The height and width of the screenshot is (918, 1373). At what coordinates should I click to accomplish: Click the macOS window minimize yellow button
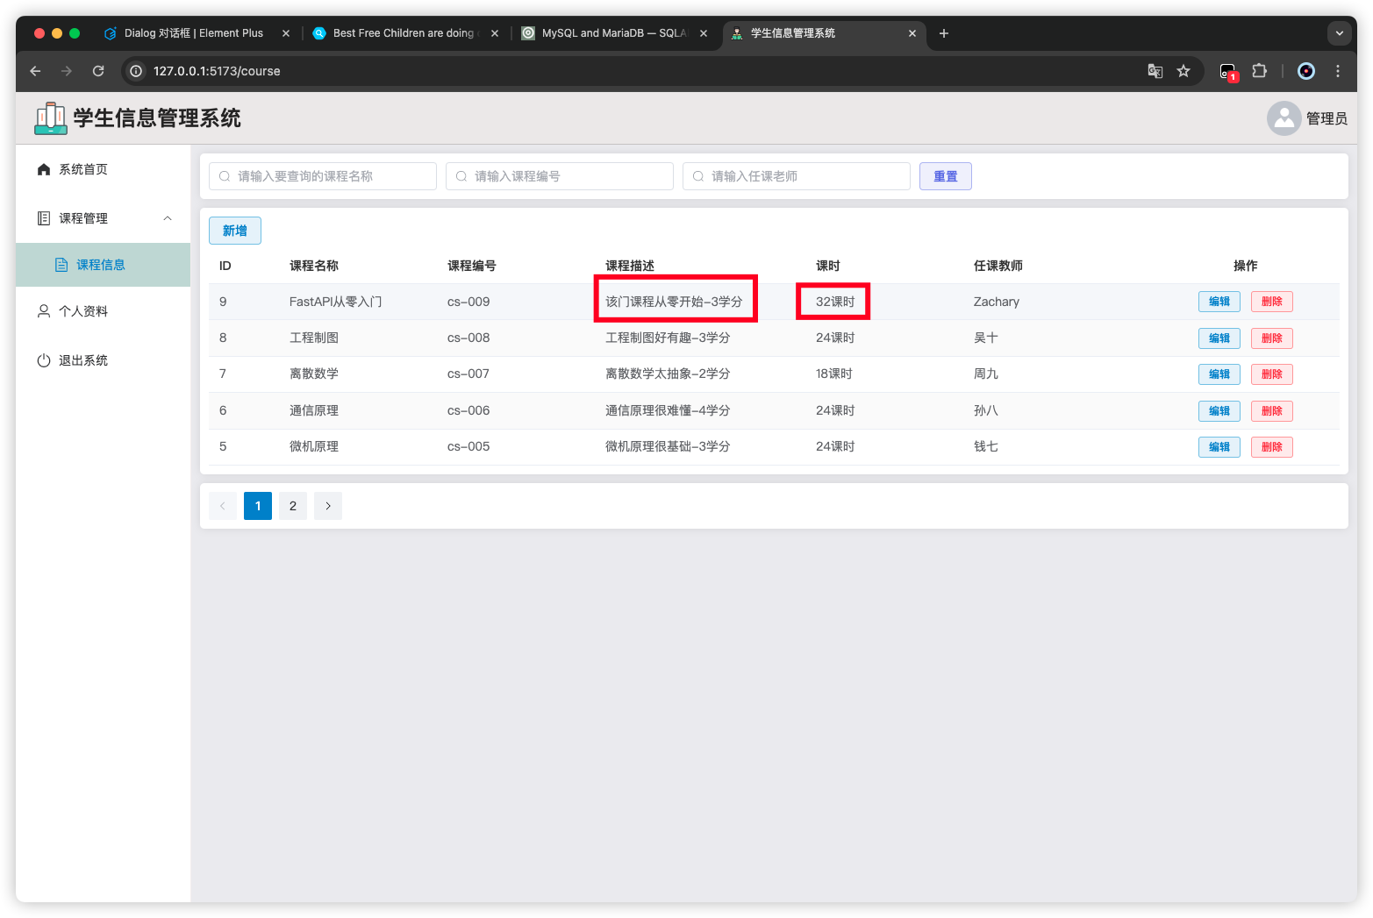pyautogui.click(x=57, y=33)
